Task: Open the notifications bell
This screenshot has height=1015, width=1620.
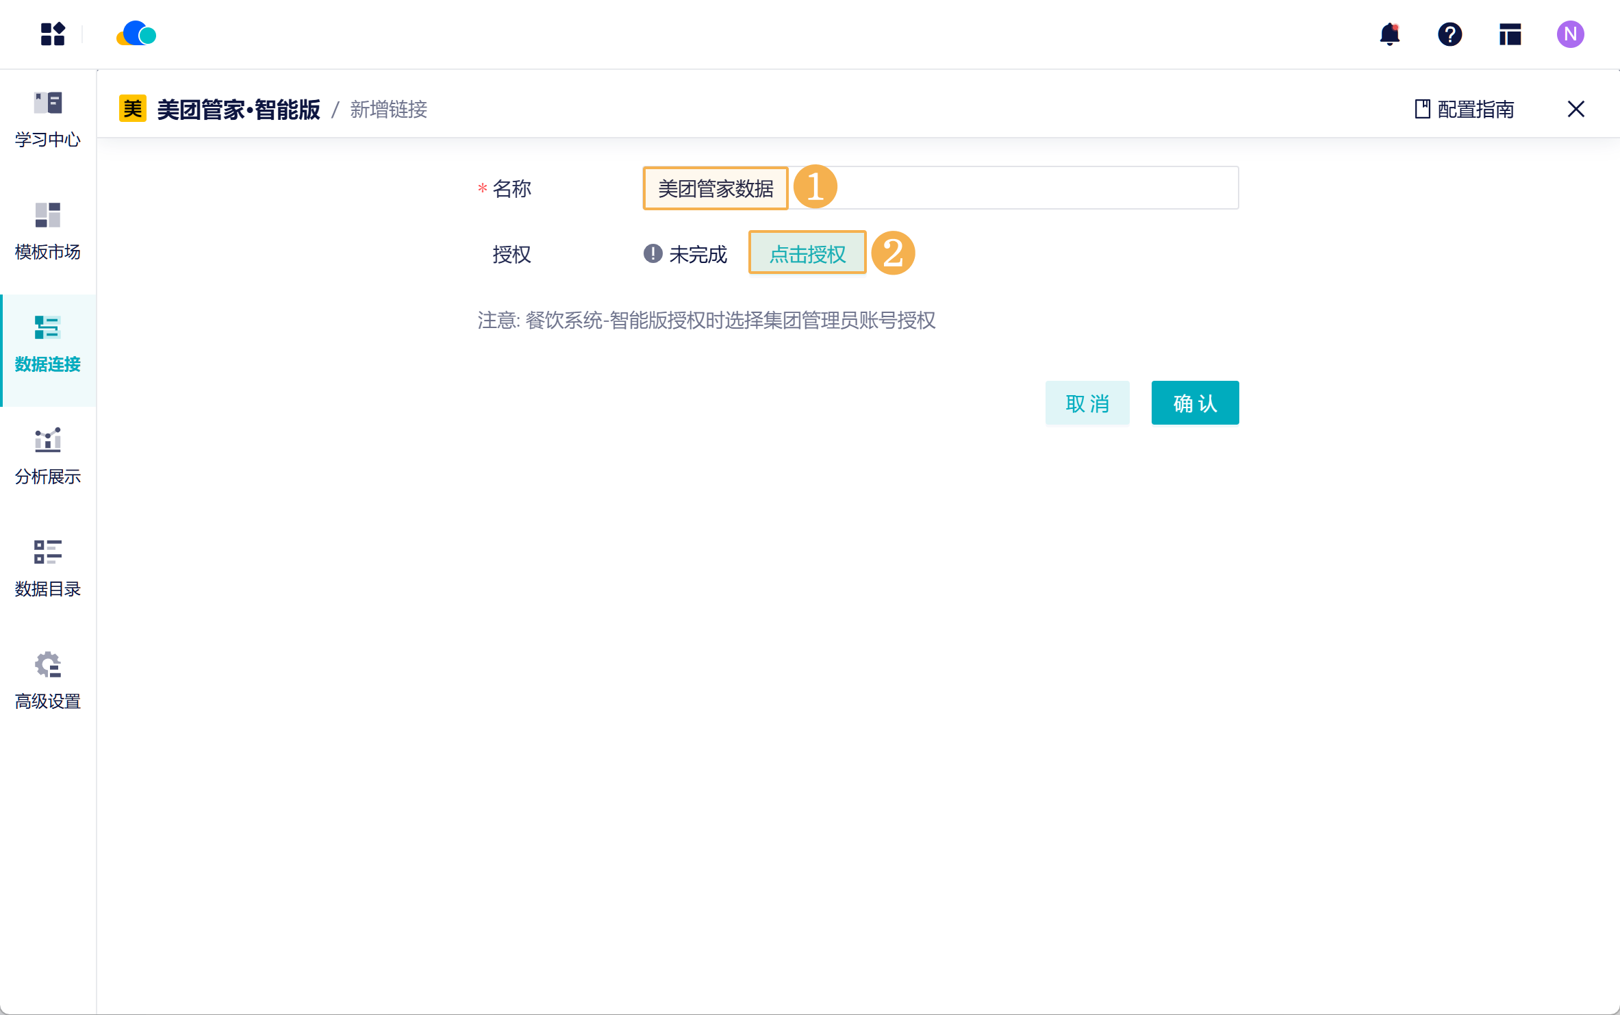Action: click(1389, 34)
